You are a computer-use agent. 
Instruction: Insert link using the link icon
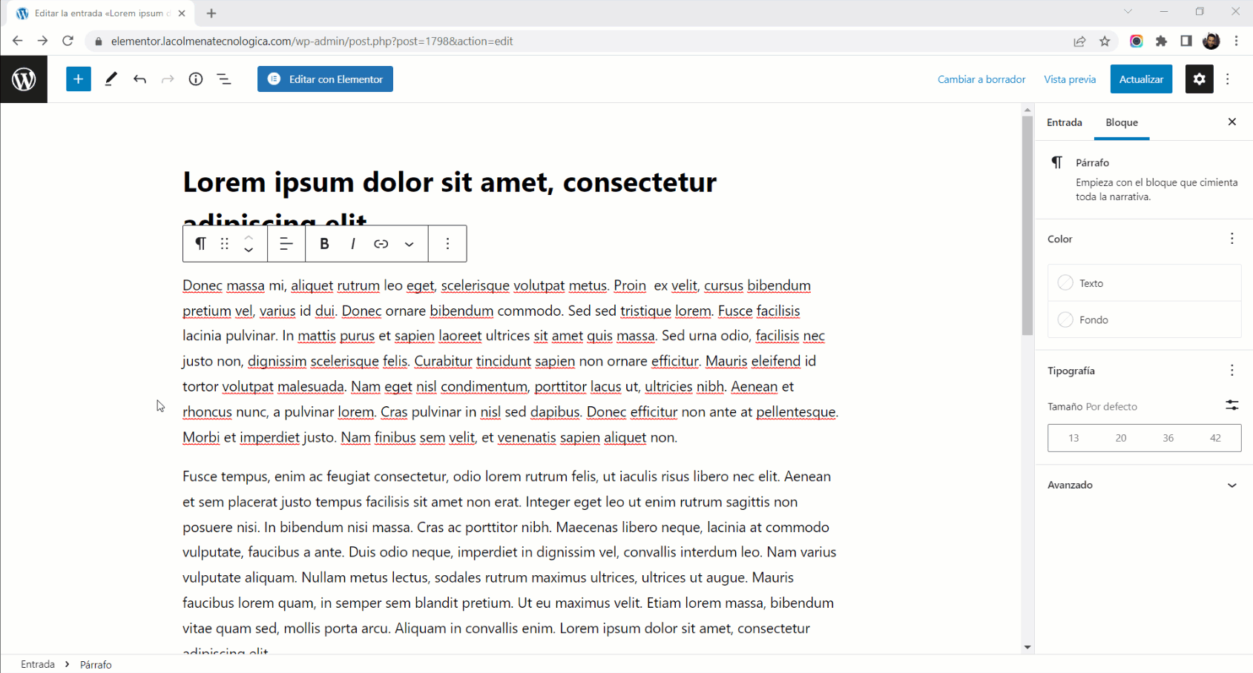381,244
